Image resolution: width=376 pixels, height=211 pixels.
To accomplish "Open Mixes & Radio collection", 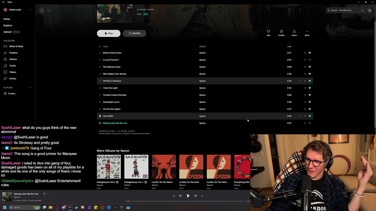I will click(x=13, y=46).
